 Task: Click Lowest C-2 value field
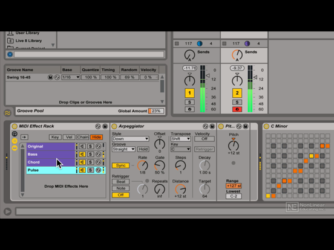click(234, 196)
